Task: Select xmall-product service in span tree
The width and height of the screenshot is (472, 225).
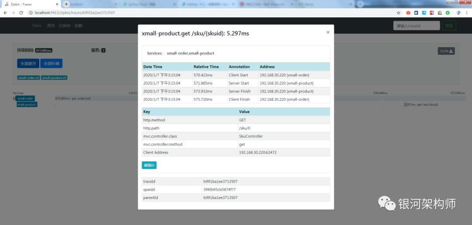Action: coord(27,105)
